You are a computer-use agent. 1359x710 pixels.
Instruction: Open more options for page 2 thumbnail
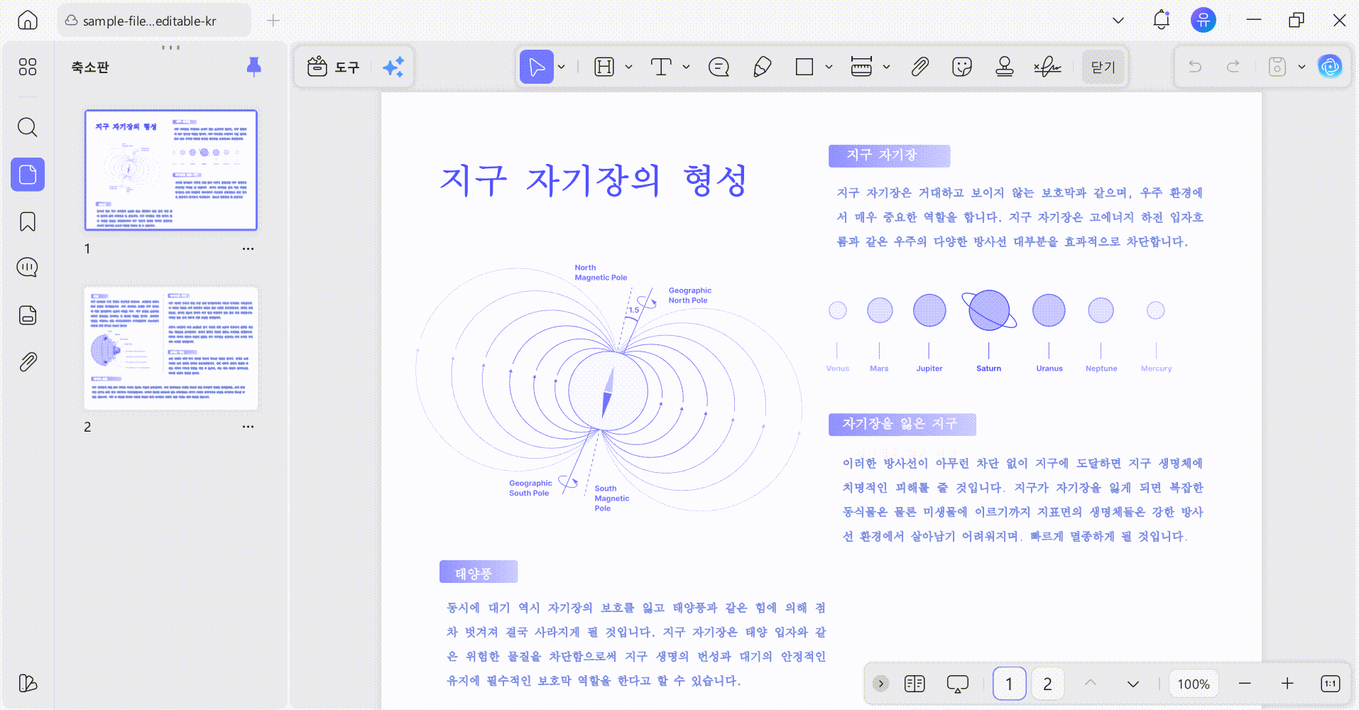coord(248,427)
